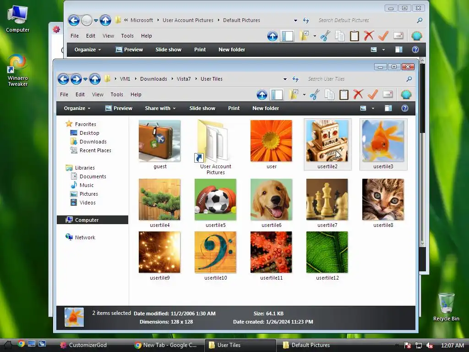The image size is (469, 352).
Task: Open the Help menu in User Tiles
Action: (136, 94)
